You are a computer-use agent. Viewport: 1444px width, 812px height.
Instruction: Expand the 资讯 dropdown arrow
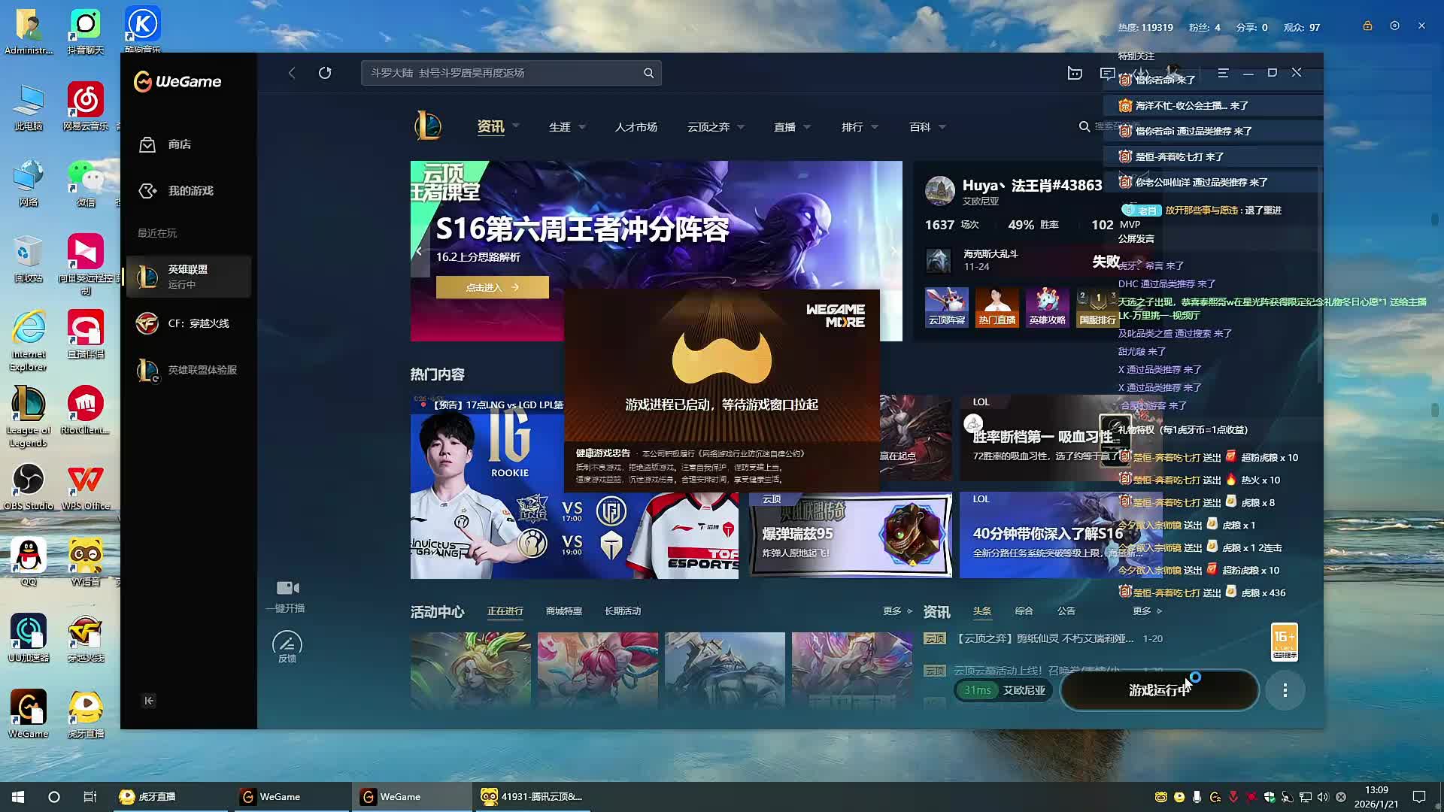click(x=516, y=126)
